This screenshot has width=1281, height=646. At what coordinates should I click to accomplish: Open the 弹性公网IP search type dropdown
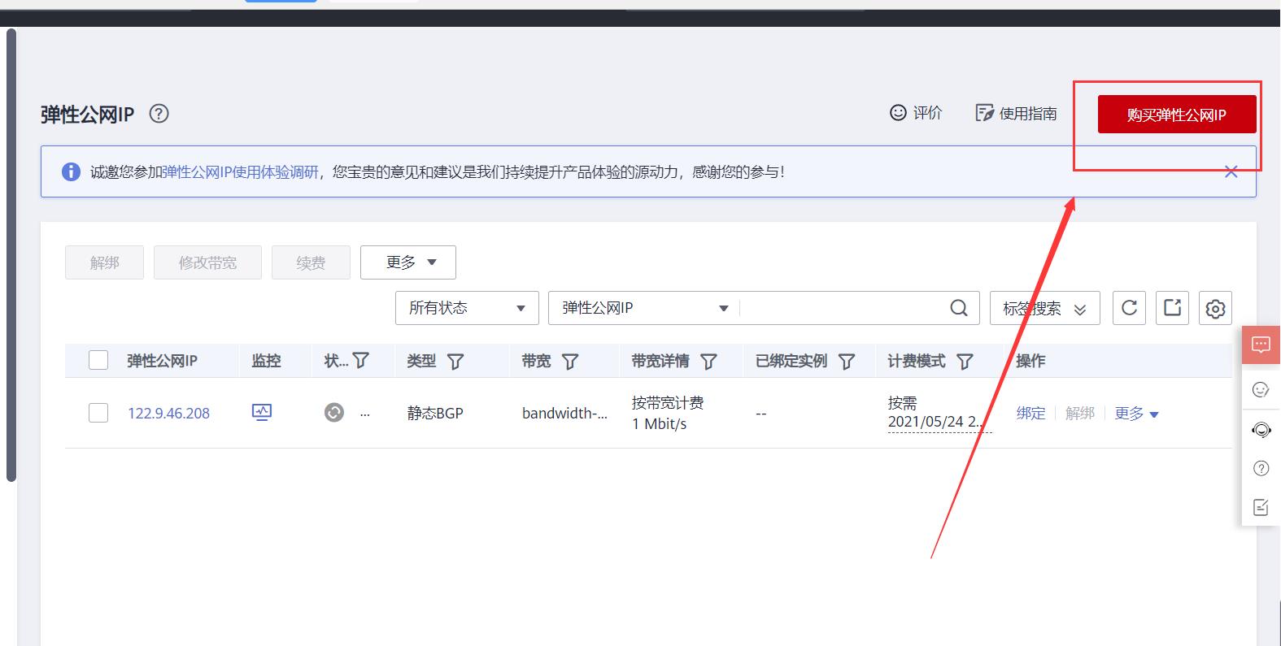click(644, 308)
